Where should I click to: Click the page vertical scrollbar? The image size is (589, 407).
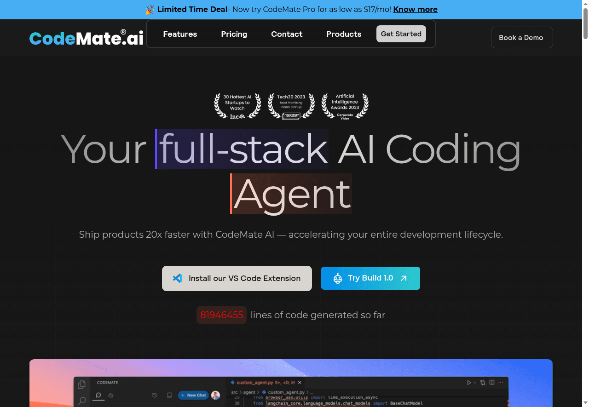click(x=585, y=184)
